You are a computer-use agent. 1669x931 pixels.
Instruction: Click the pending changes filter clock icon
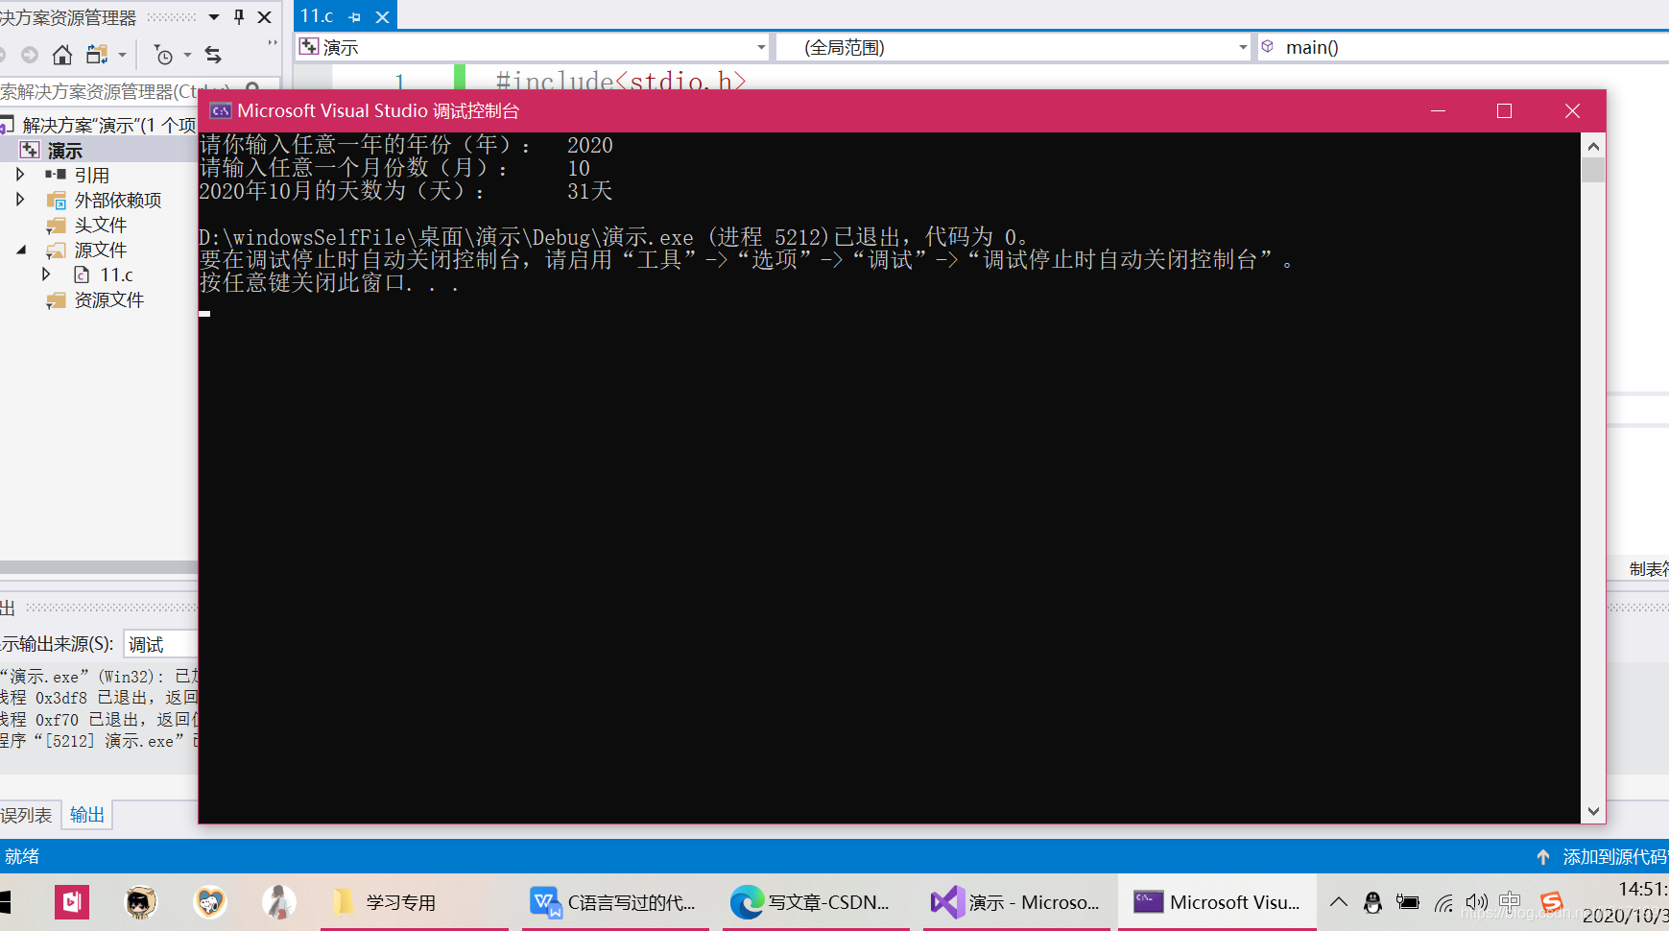pos(164,56)
